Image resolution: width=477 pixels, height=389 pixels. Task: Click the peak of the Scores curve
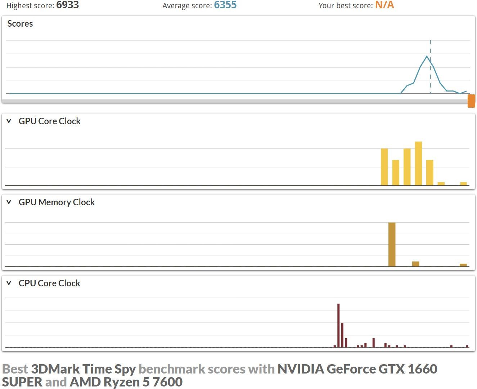click(x=427, y=57)
